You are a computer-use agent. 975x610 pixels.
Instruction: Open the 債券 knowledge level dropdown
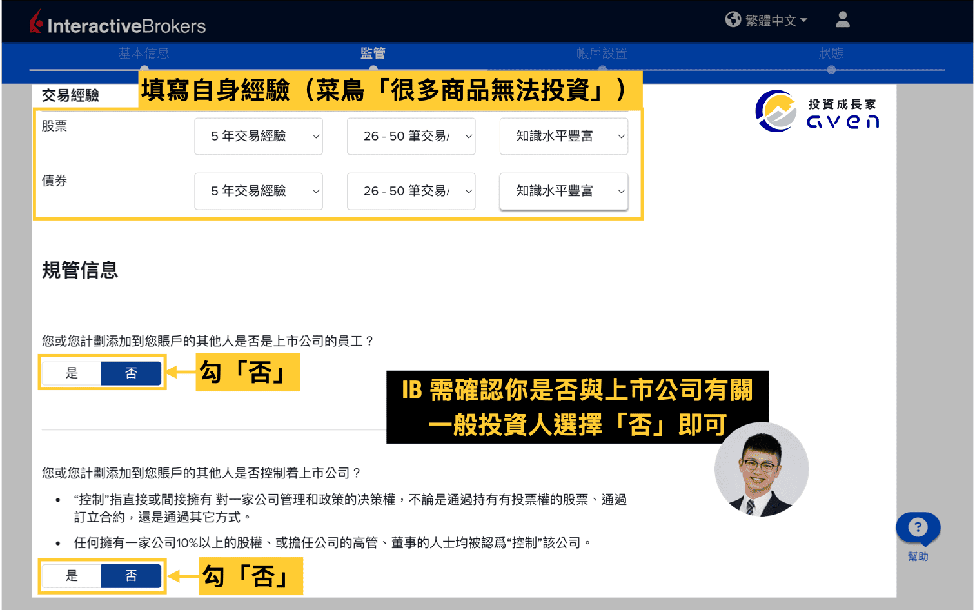click(563, 191)
